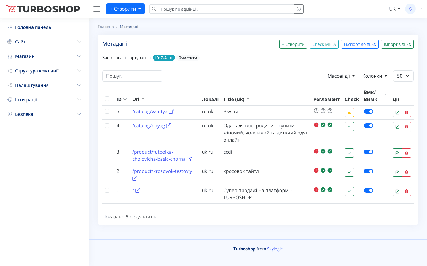Open the user avatar S icon

click(x=410, y=9)
